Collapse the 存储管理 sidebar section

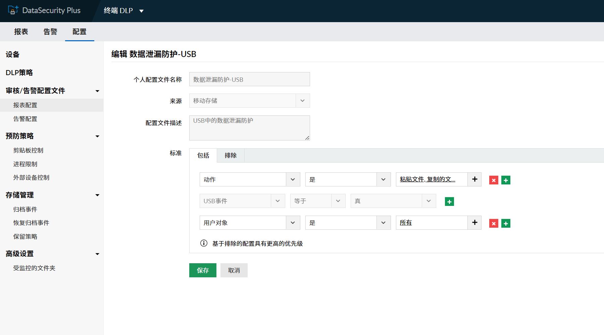97,195
